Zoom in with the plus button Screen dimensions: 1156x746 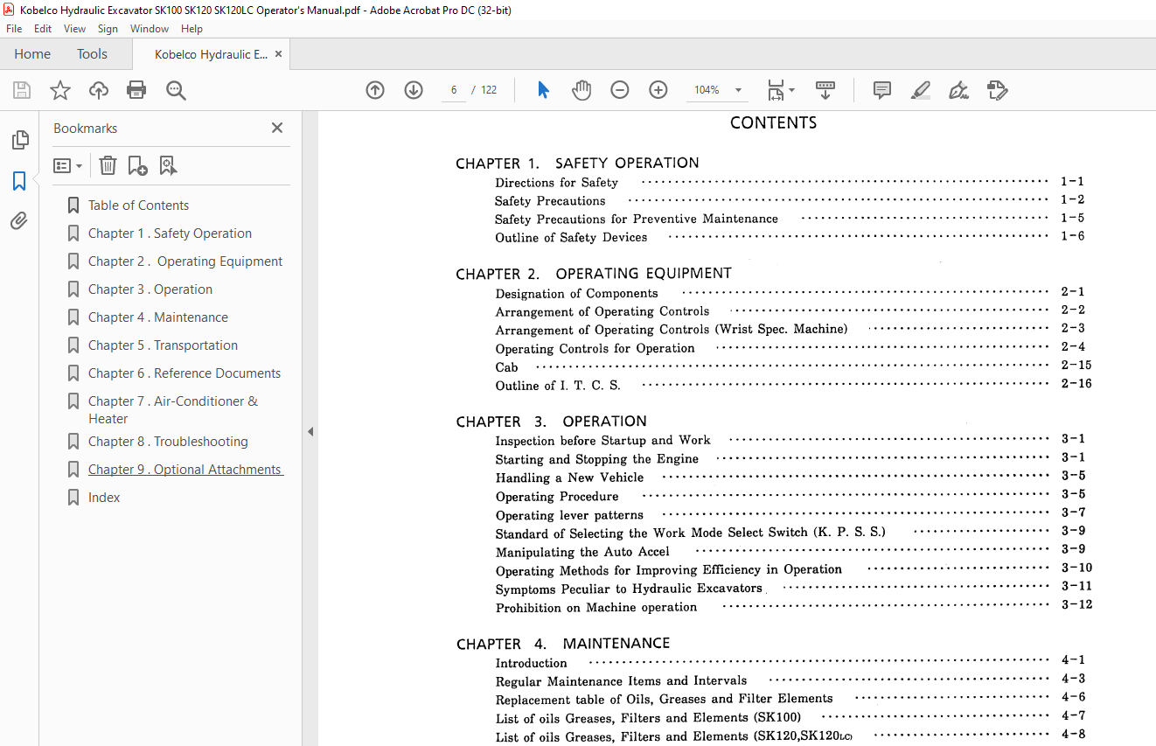(658, 90)
